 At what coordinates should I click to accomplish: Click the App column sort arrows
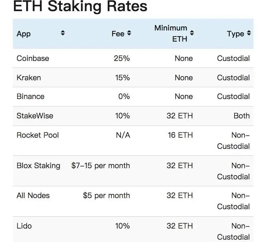tap(63, 33)
